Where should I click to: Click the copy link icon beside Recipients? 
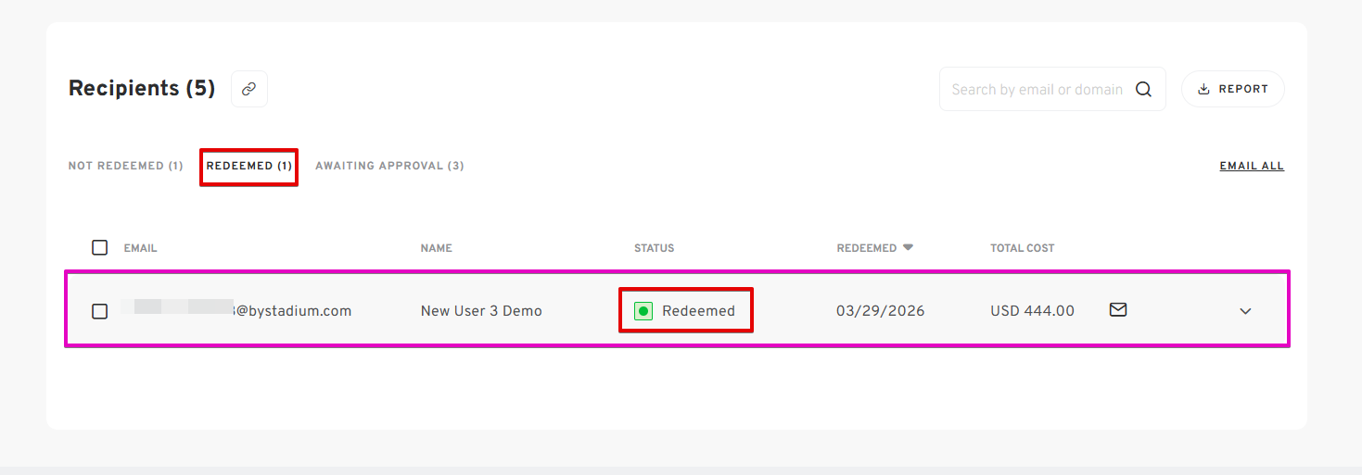point(248,89)
